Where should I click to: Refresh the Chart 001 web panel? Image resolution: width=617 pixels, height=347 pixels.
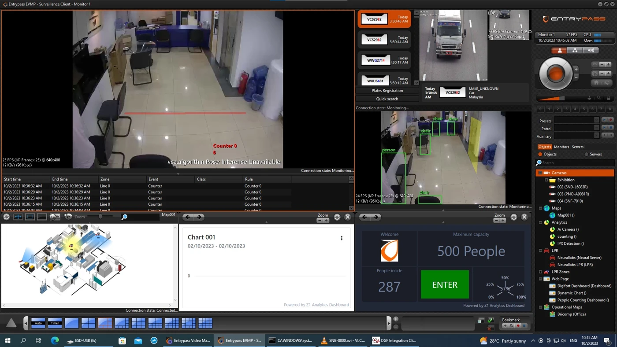pyautogui.click(x=337, y=217)
